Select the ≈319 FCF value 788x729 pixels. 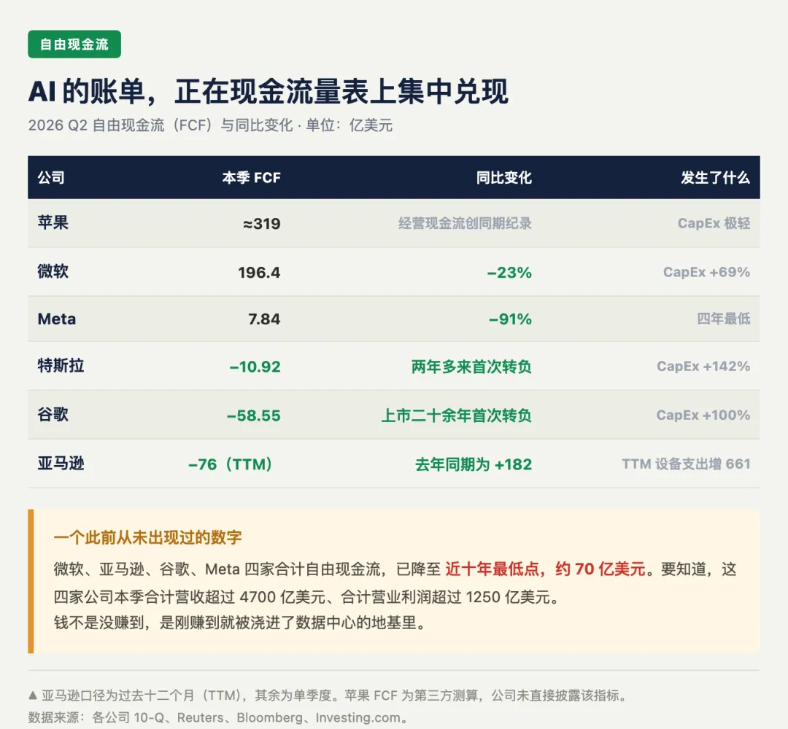[262, 223]
